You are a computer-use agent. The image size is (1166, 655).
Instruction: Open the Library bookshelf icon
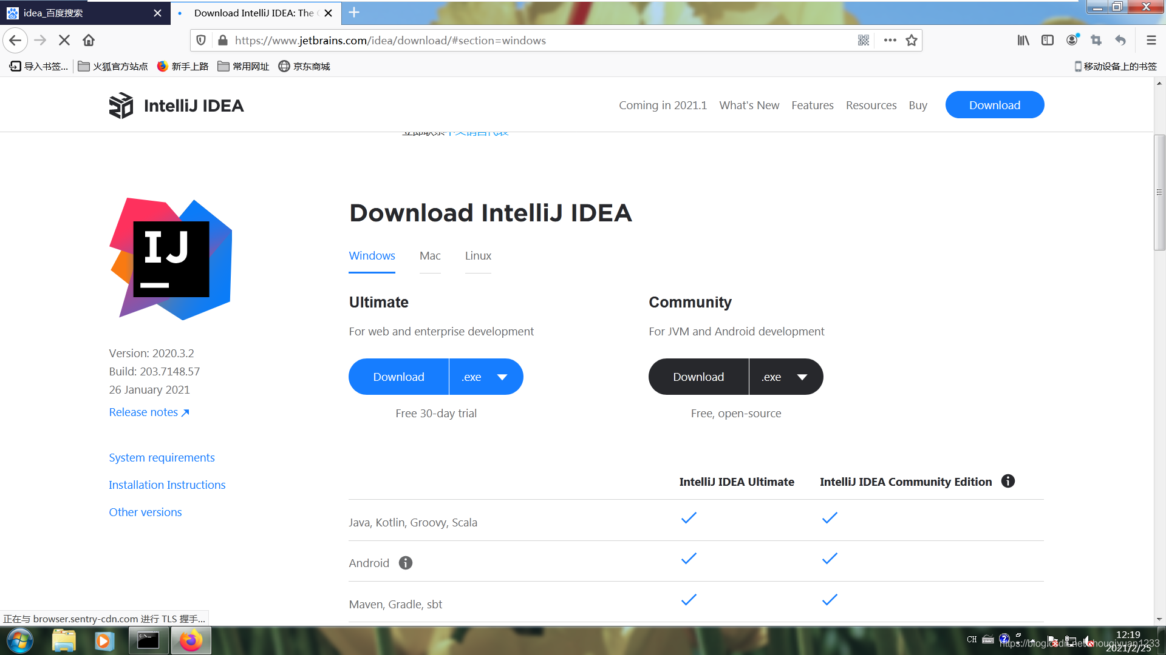click(1023, 40)
